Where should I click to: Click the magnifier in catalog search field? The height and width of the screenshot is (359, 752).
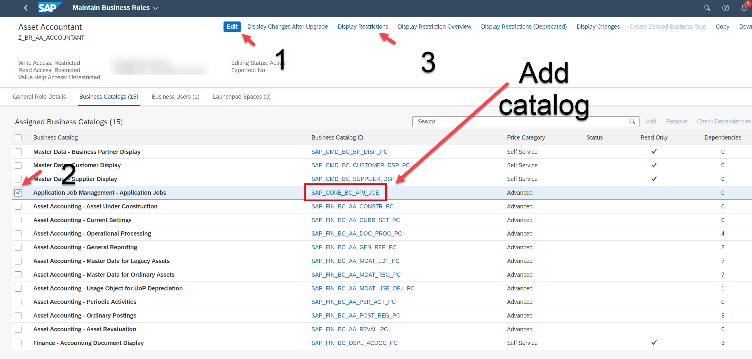(x=632, y=121)
